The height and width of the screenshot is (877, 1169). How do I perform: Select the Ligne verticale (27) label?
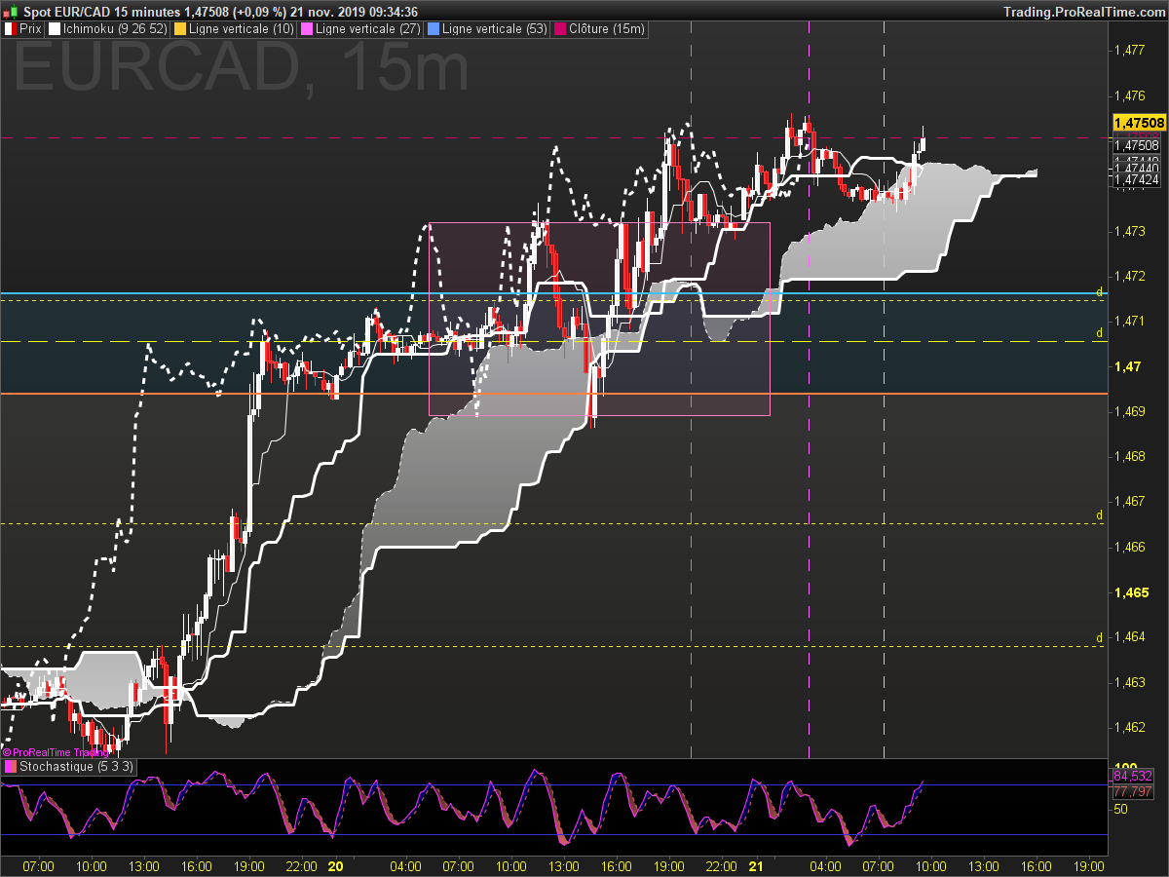point(368,29)
